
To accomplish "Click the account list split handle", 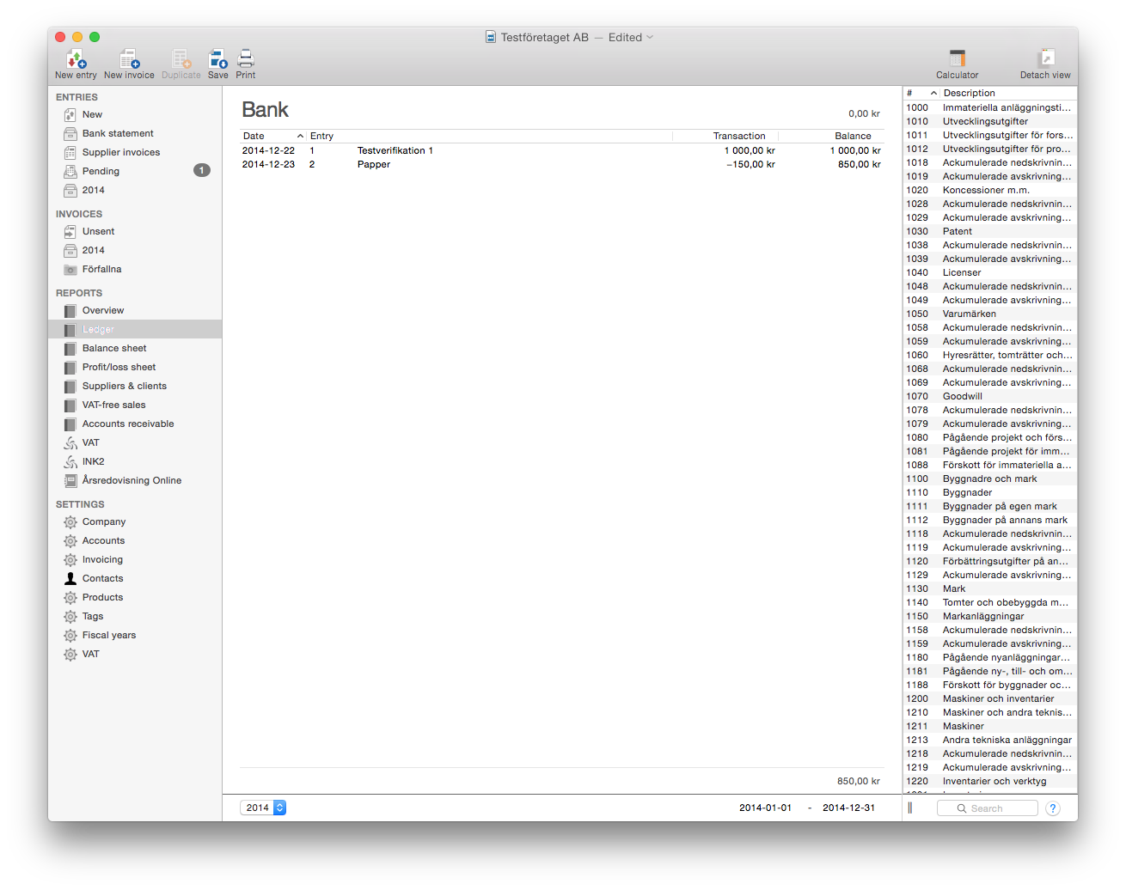I will click(x=910, y=808).
